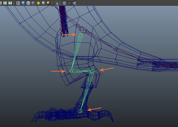This screenshot has width=178, height=127.
Task: Select the short horizontal bone between knee and ankle
Action: pyautogui.click(x=82, y=71)
